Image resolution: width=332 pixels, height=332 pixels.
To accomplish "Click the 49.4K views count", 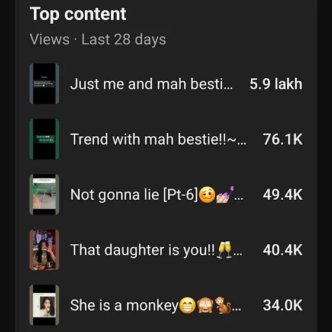I will point(283,194).
